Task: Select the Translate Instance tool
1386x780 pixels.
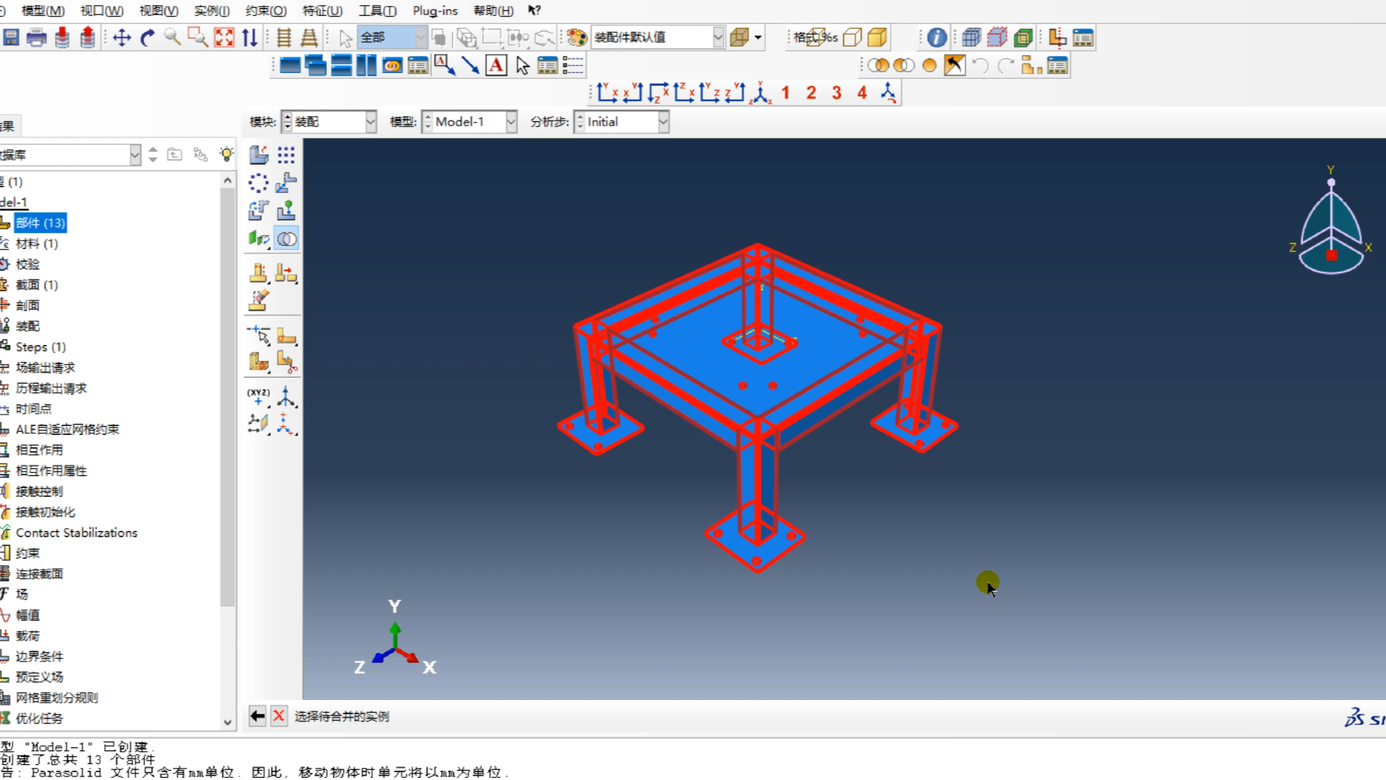Action: (x=286, y=182)
